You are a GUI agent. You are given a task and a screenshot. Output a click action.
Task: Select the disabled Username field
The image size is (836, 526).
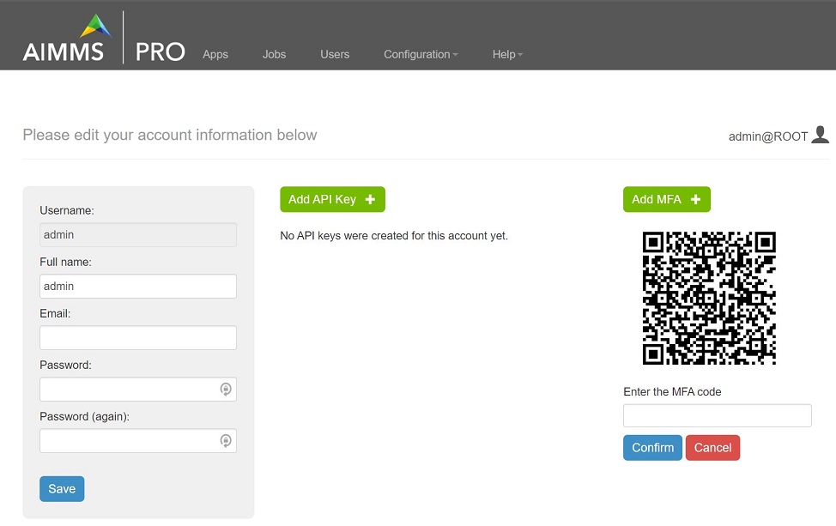tap(138, 234)
